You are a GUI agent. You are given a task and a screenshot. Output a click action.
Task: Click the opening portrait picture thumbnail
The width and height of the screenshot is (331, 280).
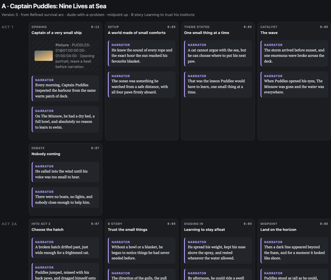point(43,56)
